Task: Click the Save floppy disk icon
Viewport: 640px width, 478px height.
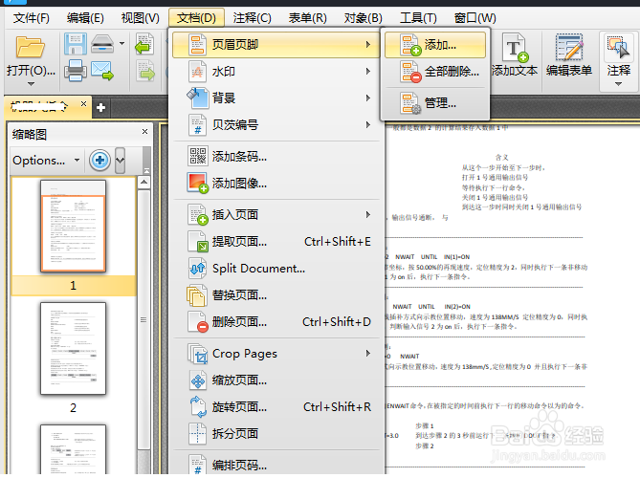Action: pos(76,44)
